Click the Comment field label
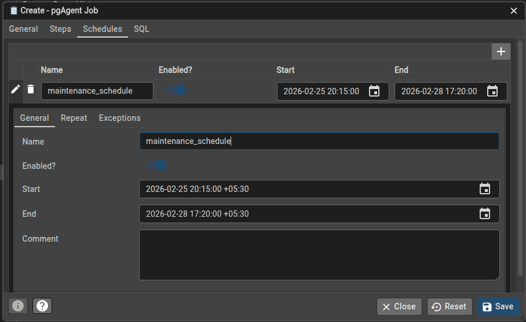 click(x=40, y=239)
